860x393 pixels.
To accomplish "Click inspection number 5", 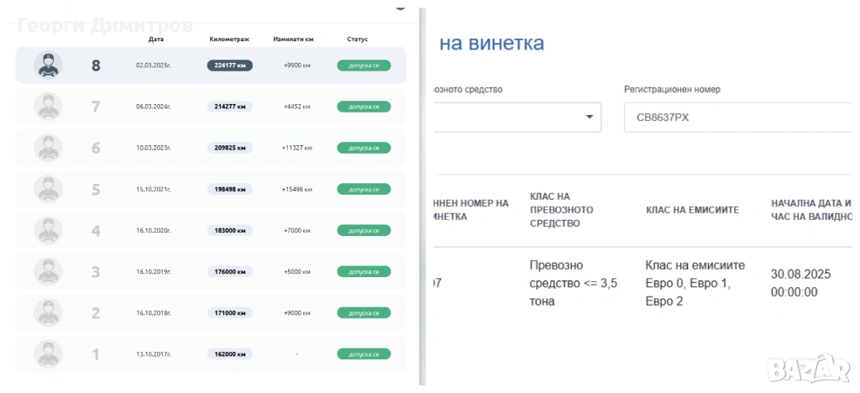I will coord(96,190).
